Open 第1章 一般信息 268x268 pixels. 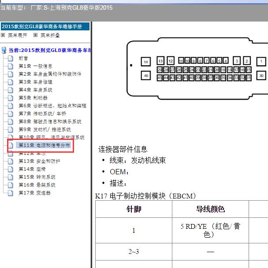coord(35,66)
